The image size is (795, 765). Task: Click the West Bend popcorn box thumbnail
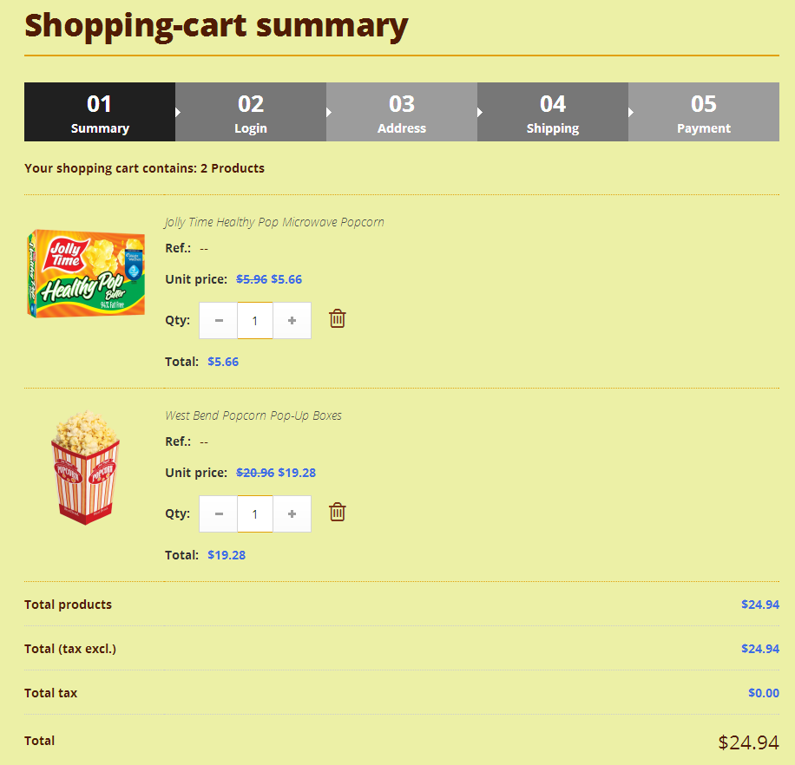tap(86, 467)
